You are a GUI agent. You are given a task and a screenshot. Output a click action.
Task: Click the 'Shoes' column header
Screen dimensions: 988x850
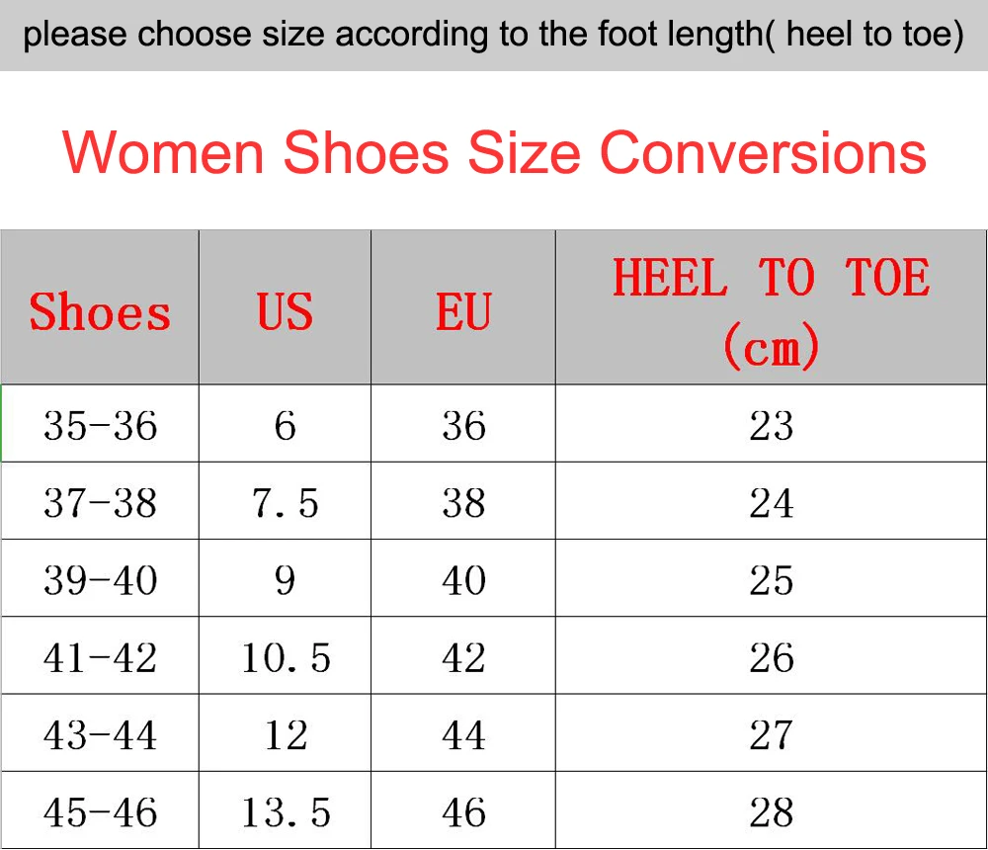(x=100, y=312)
